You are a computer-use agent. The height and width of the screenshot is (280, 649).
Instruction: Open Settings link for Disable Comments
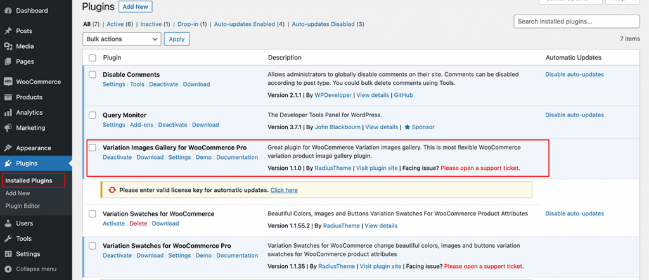(114, 84)
